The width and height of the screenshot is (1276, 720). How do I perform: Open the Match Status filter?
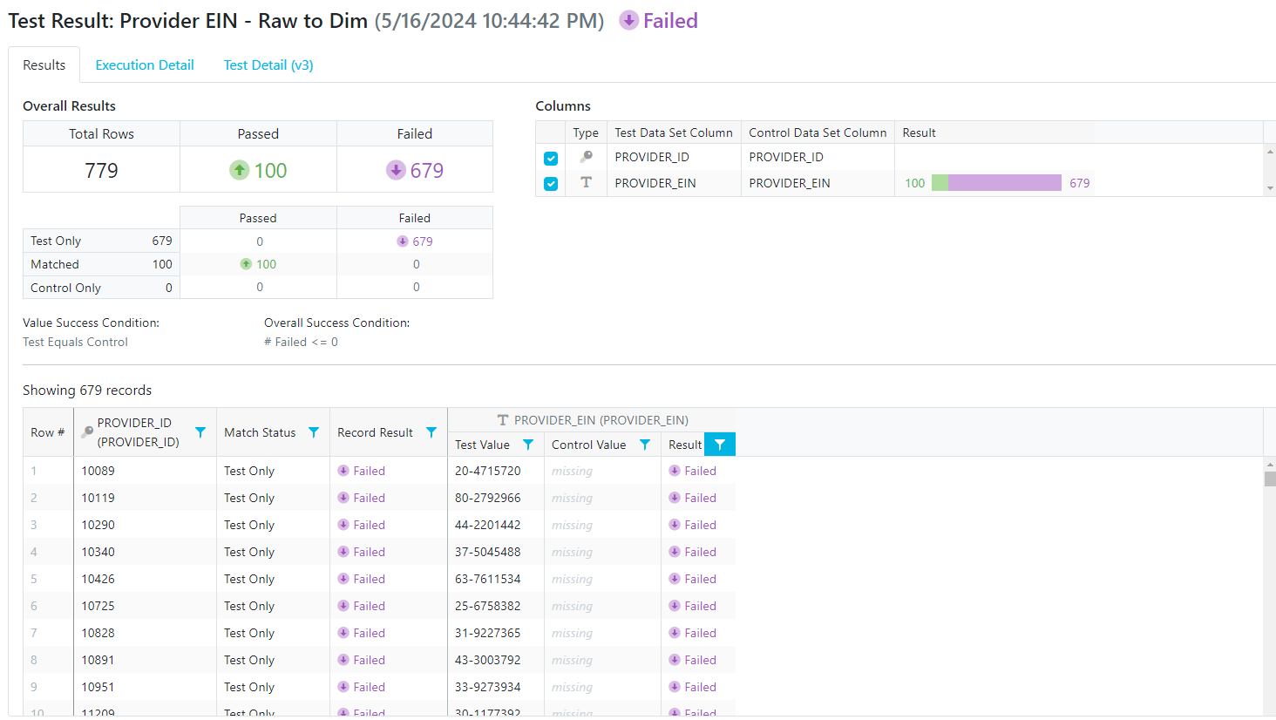pyautogui.click(x=314, y=432)
